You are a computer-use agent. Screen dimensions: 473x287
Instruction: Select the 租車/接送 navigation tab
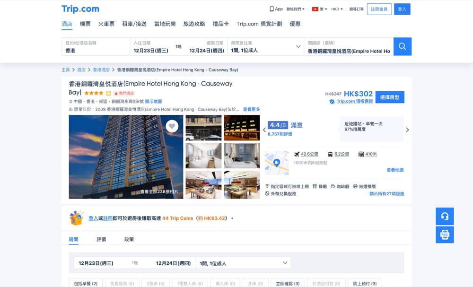click(134, 24)
